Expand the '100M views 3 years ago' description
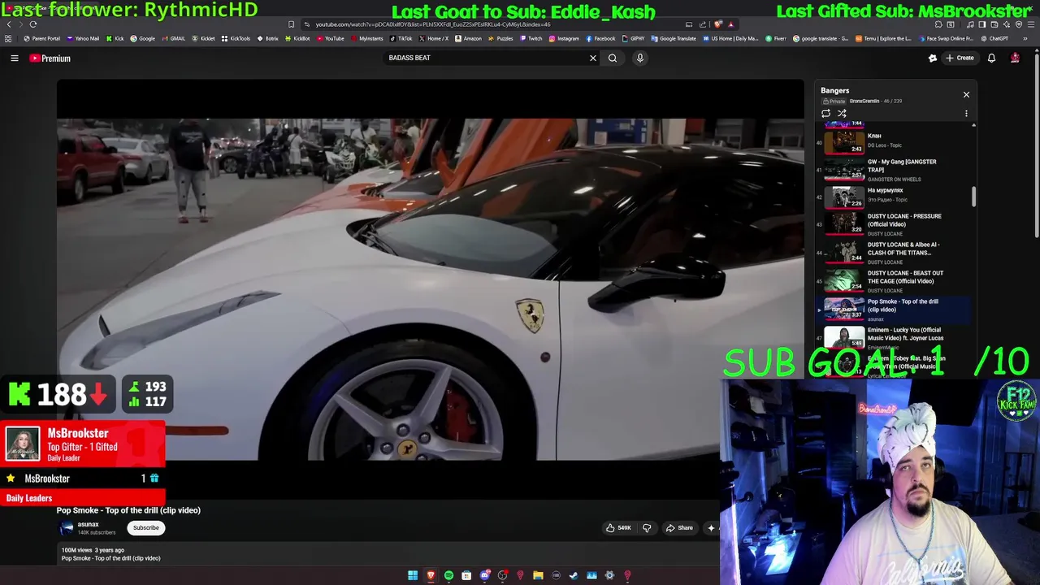Screen dimensions: 1040x585 pyautogui.click(x=93, y=550)
